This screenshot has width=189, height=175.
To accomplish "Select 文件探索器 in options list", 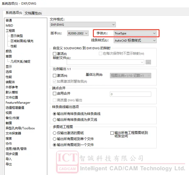I will pyautogui.click(x=13, y=133).
